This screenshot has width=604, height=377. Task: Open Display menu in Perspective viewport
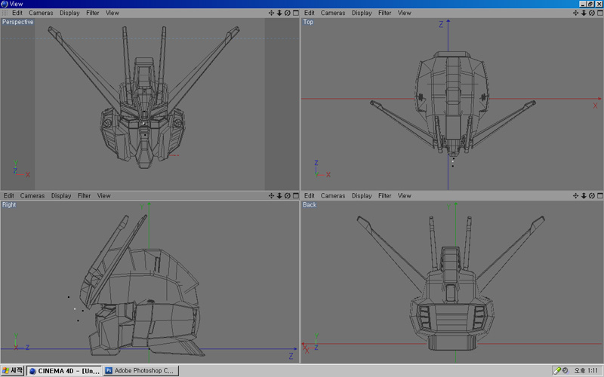tap(69, 13)
